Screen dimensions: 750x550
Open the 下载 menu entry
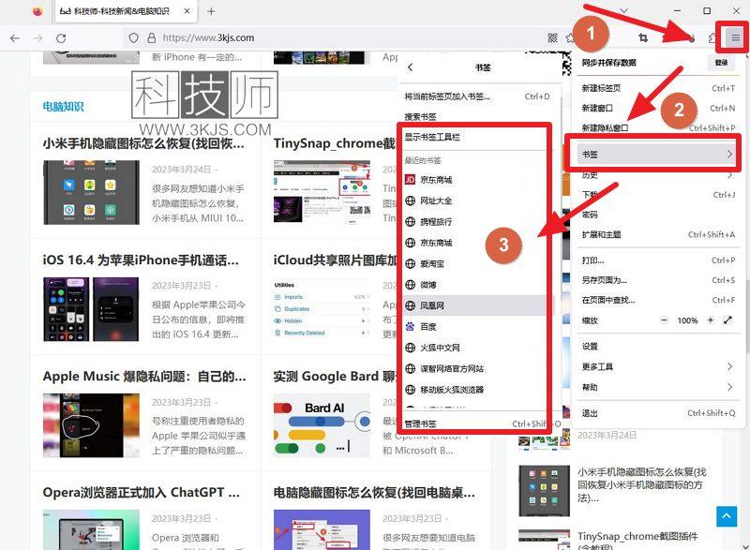coord(658,195)
